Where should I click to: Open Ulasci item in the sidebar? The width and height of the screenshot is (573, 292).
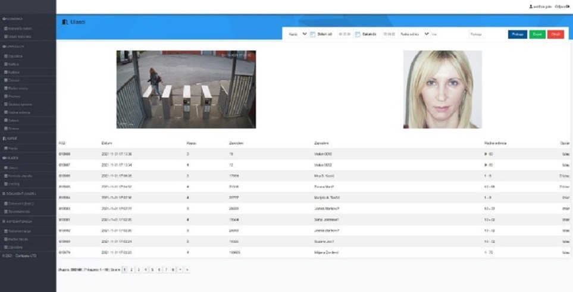coord(11,168)
